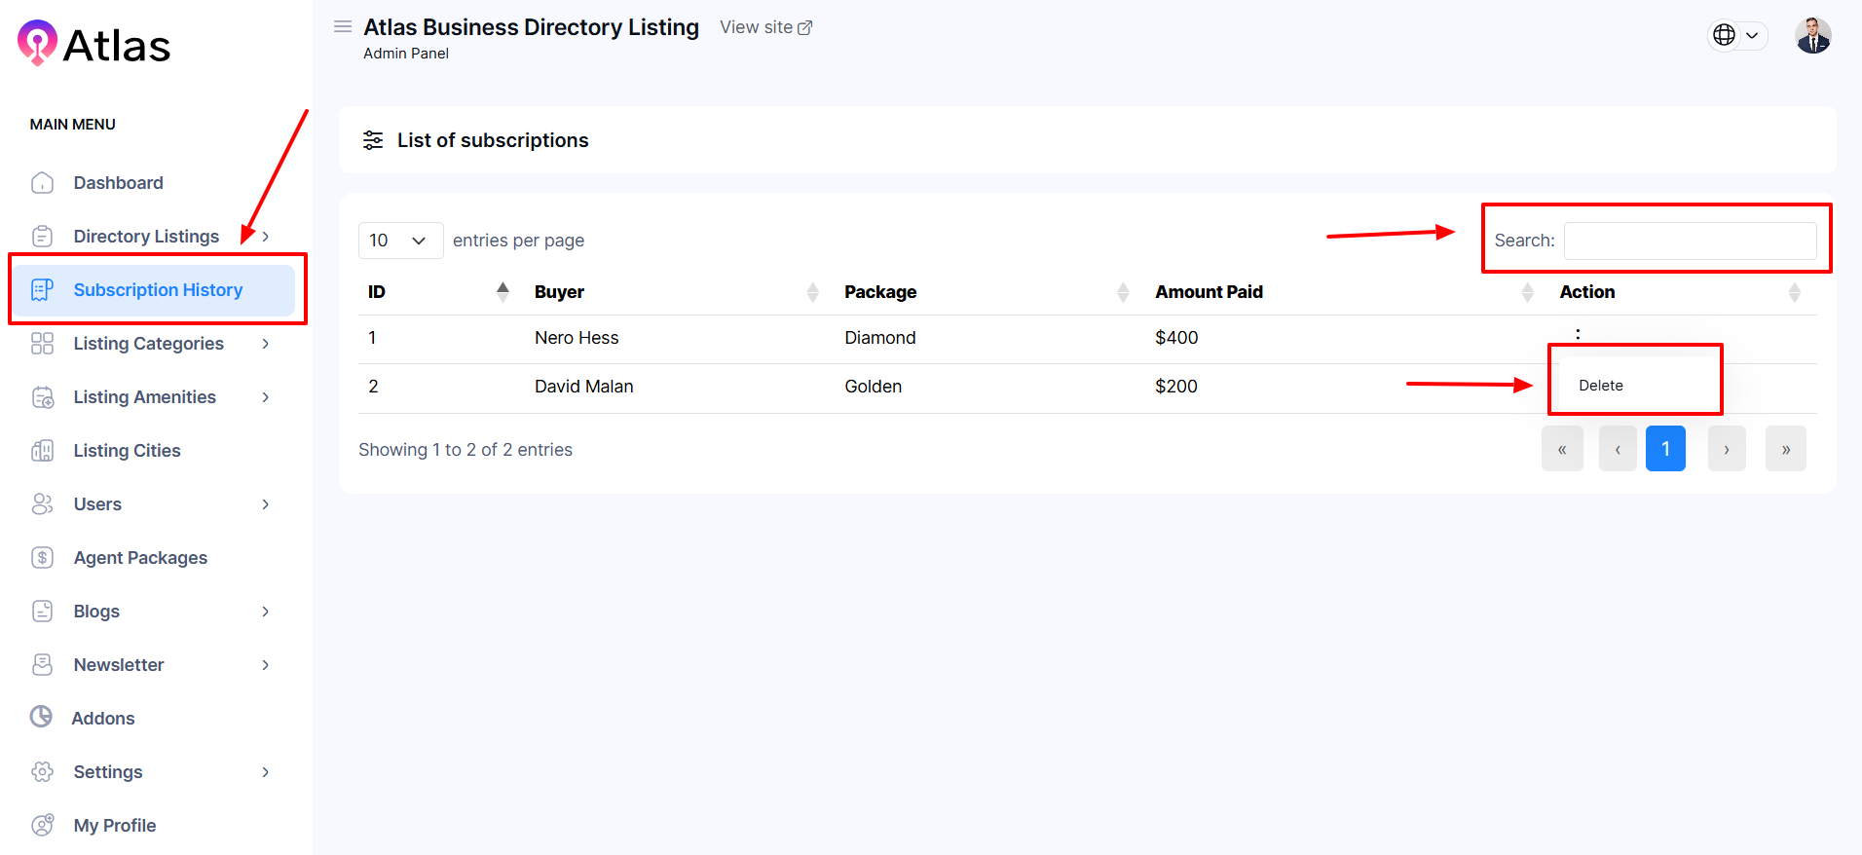Expand the Settings submenu chevron
Viewport: 1862px width, 855px height.
(x=265, y=772)
